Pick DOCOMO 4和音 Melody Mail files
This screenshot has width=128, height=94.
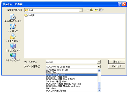72,86
